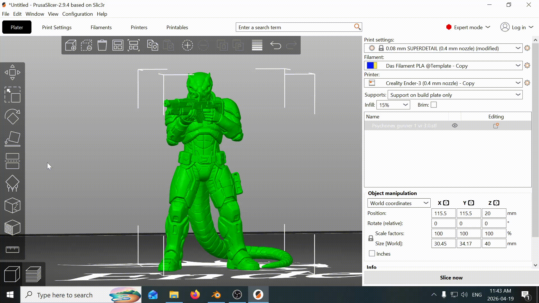
Task: Open the Log in account button
Action: (517, 27)
